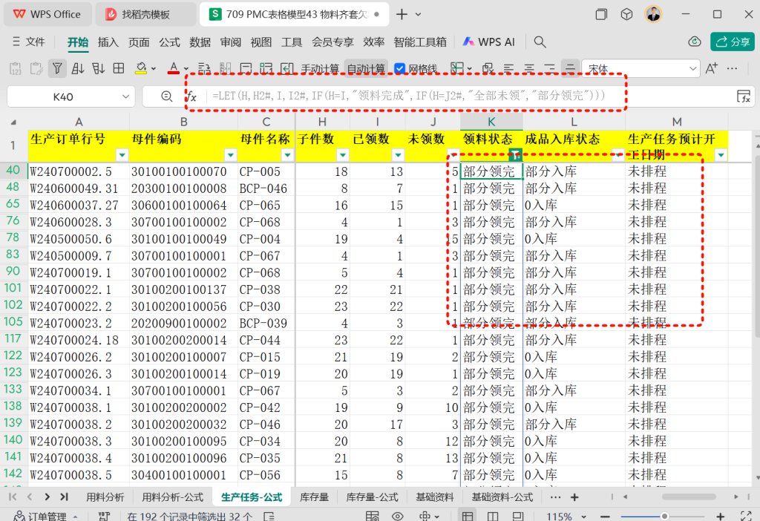Apply the yellow fill color bucket
The width and height of the screenshot is (760, 521).
[x=141, y=69]
